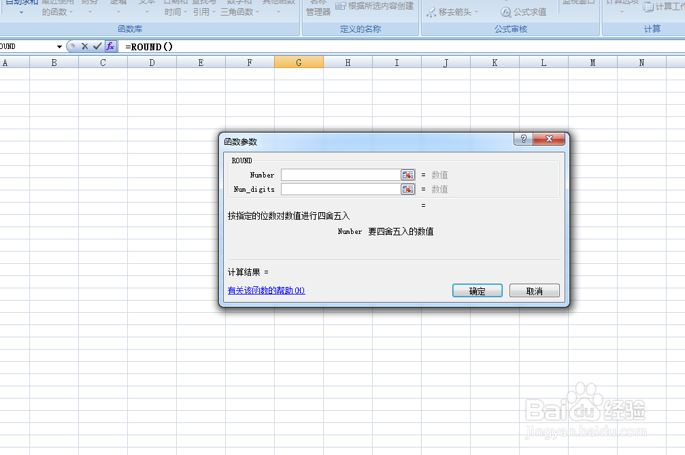Confirm the dialog with 确定 button
Image resolution: width=685 pixels, height=455 pixels.
click(x=477, y=290)
